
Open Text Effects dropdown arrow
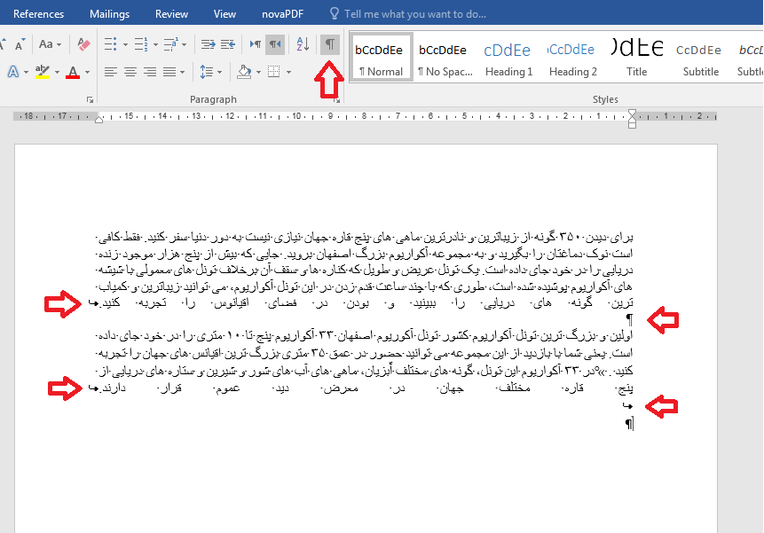[26, 73]
